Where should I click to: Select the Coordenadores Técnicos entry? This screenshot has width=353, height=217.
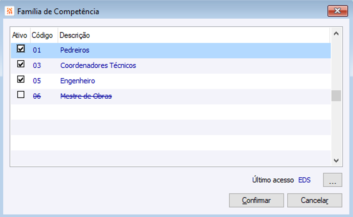pyautogui.click(x=98, y=66)
